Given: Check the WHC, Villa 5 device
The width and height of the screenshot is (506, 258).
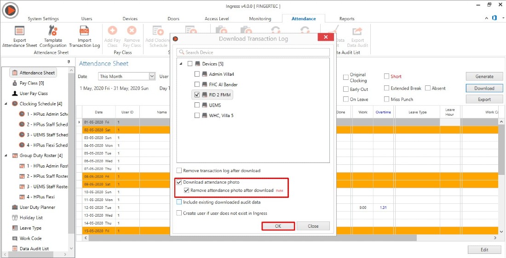Looking at the screenshot, I should (197, 115).
